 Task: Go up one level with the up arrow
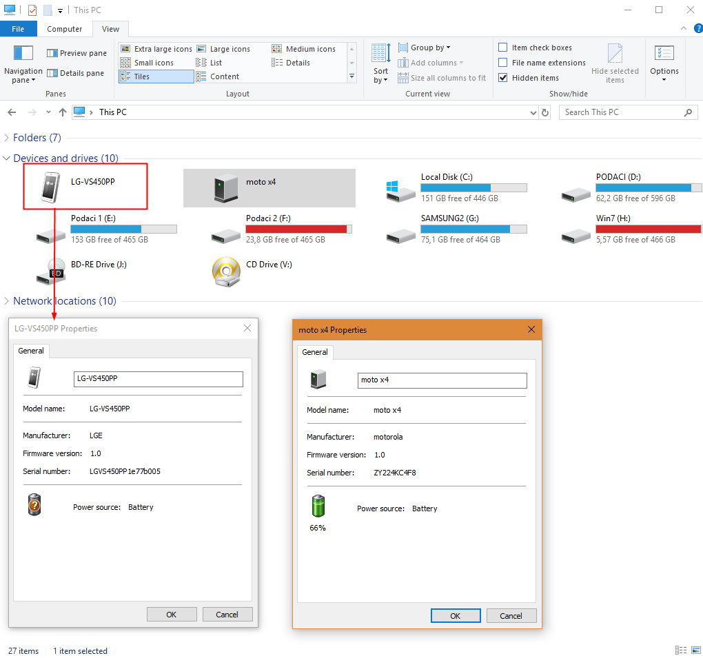[x=63, y=112]
